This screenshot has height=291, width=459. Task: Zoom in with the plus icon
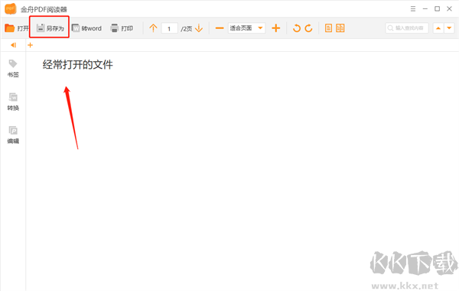coord(275,28)
